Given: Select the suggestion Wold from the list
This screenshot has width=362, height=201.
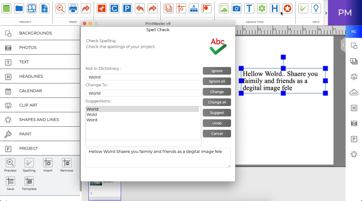Looking at the screenshot, I should pos(92,114).
